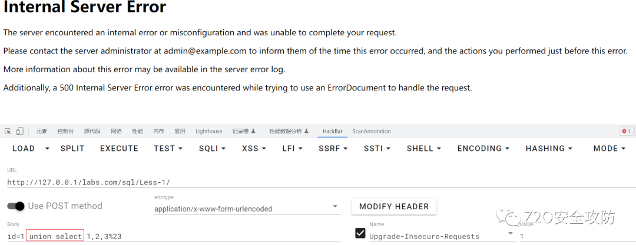Expand the SQLI payload menu
Screen dimensions: 636x245
[x=212, y=149]
